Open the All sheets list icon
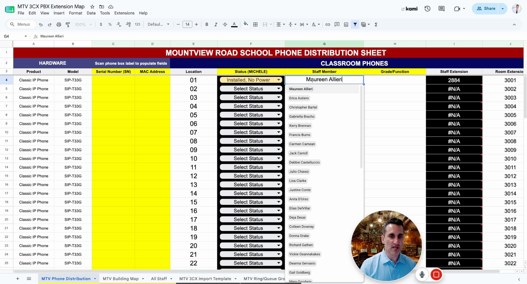This screenshot has height=284, width=527. (29, 279)
